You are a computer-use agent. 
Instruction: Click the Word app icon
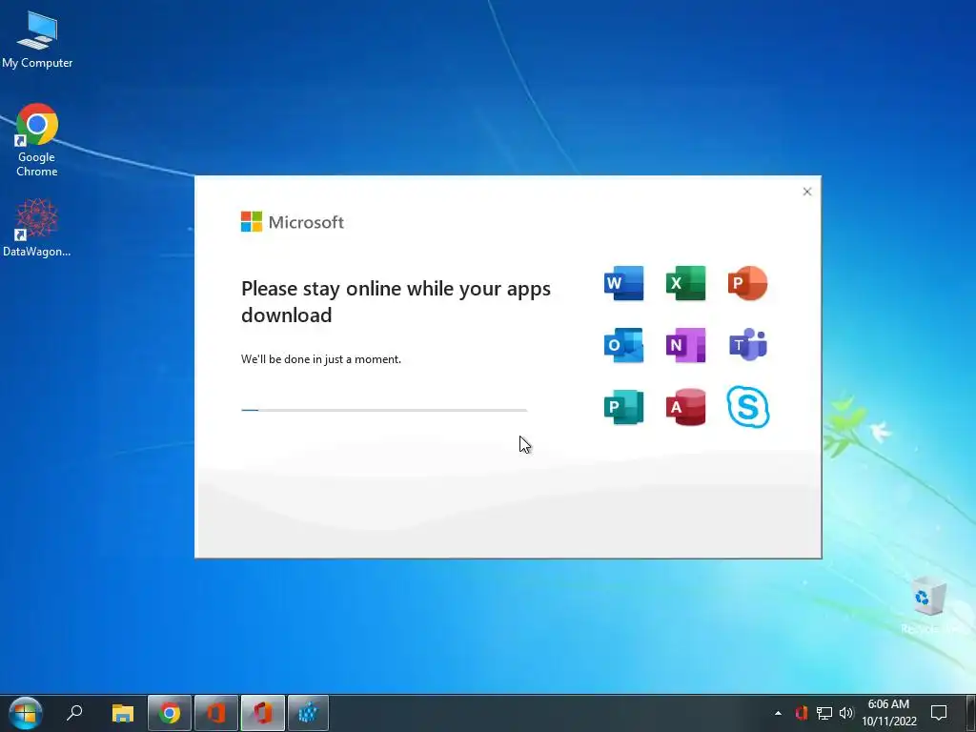[623, 283]
